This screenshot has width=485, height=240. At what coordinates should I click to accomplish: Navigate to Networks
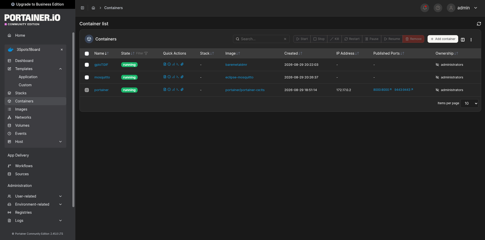[x=35, y=117]
